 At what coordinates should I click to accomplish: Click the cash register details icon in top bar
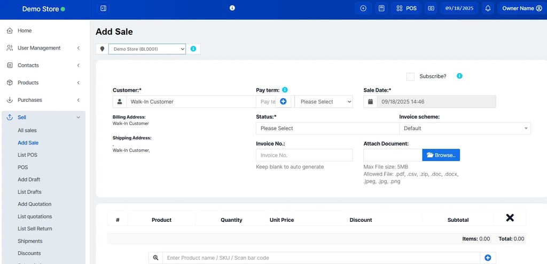click(x=431, y=9)
